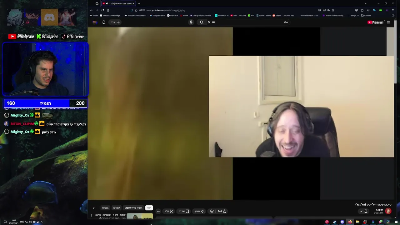Viewport: 400px width, 225px height.
Task: Open the suggested video thumbnail at bottom
Action: click(x=140, y=216)
